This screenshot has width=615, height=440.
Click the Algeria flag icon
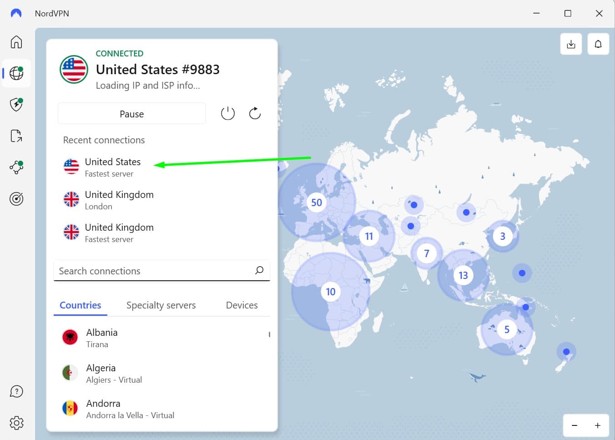(x=70, y=373)
